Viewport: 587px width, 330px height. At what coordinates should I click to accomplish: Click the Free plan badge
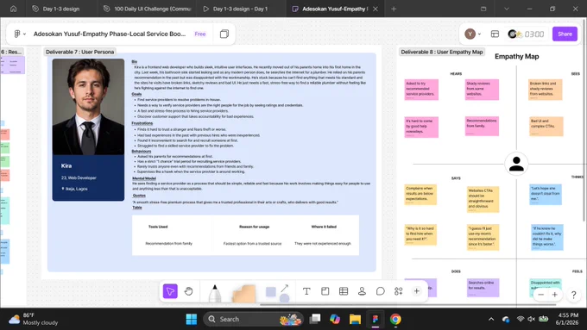[200, 34]
